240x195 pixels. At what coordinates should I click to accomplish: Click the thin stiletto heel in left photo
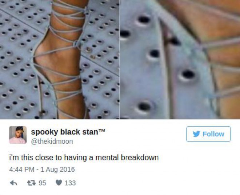[40, 95]
